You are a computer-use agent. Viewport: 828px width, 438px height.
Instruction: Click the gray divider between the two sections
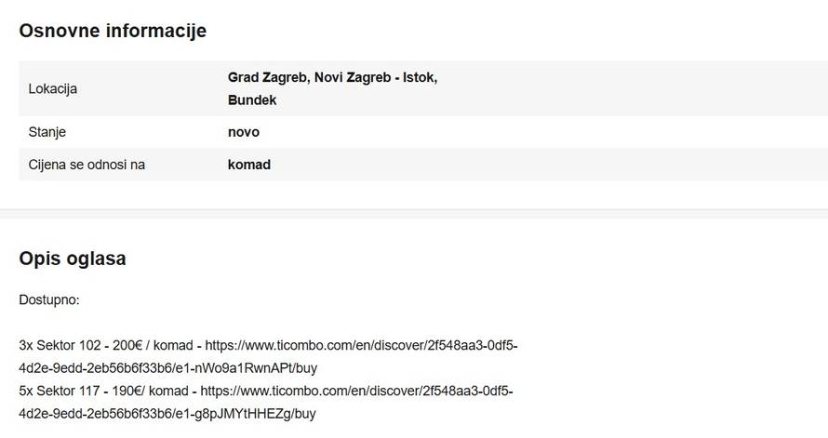[414, 214]
